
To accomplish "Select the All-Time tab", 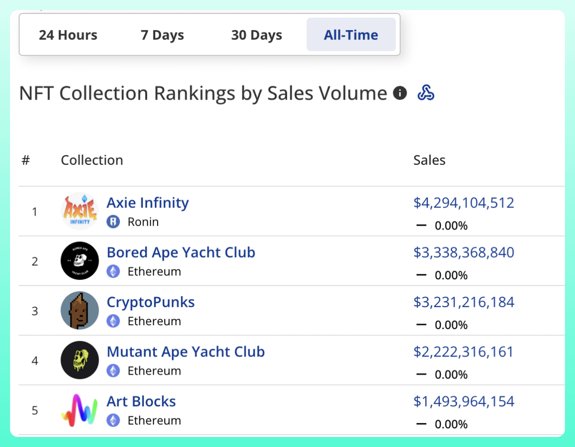I will pyautogui.click(x=351, y=35).
